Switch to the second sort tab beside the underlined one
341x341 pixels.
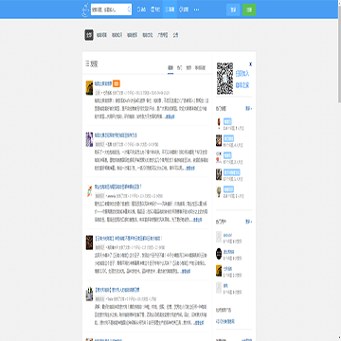(x=179, y=67)
